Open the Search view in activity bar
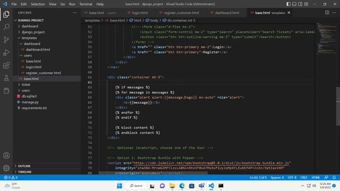 point(6,27)
